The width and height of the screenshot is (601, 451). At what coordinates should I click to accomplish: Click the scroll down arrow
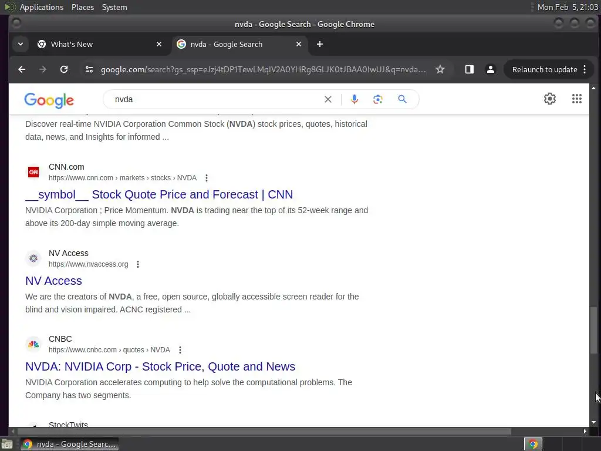pyautogui.click(x=593, y=422)
